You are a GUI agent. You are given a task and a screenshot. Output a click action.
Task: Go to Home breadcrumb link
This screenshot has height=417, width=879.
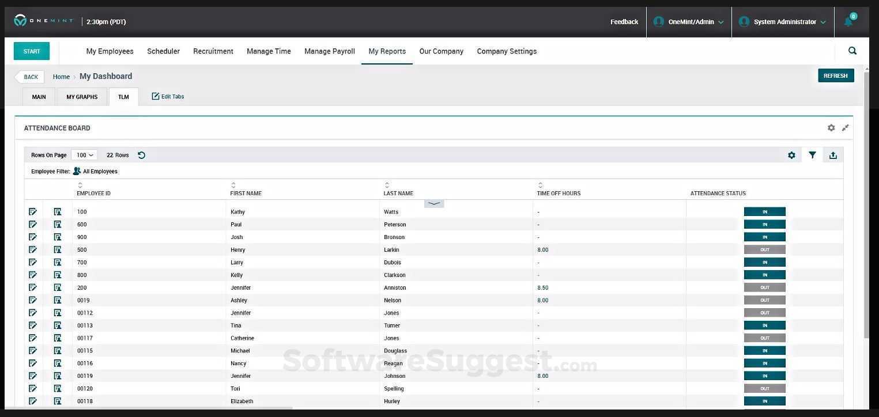tap(61, 77)
